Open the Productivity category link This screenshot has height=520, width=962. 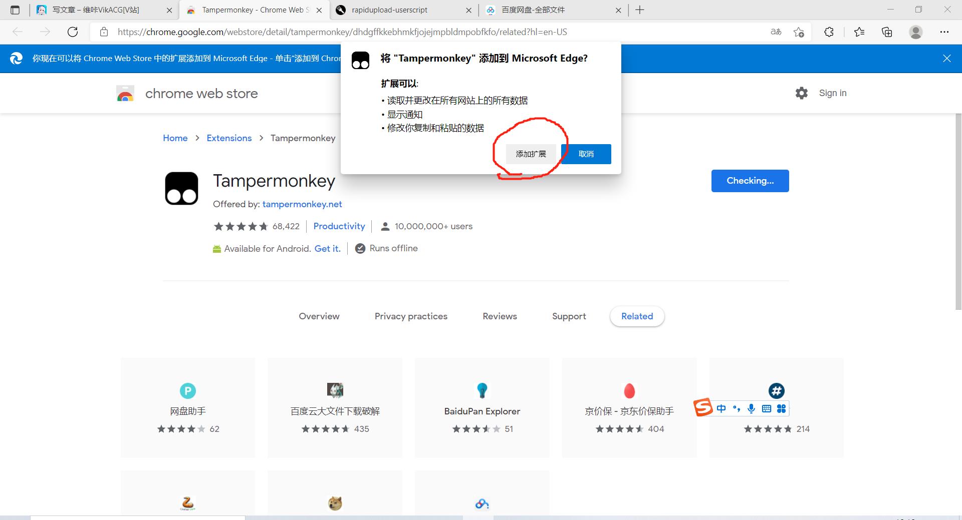(x=339, y=226)
